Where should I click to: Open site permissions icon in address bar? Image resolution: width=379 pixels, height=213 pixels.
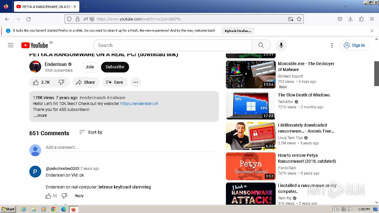click(86, 19)
